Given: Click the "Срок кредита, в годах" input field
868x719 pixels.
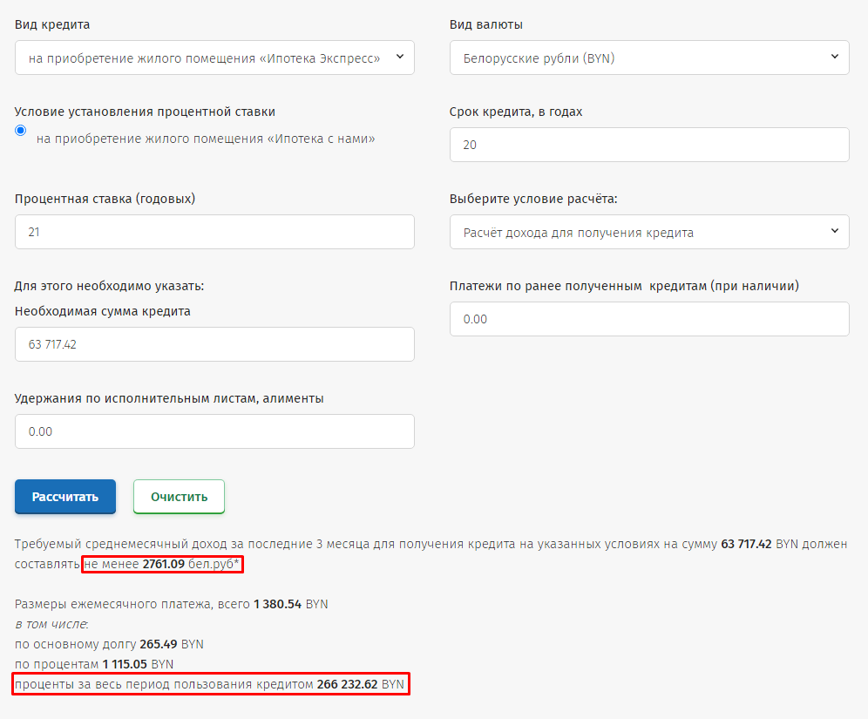Looking at the screenshot, I should pyautogui.click(x=648, y=145).
